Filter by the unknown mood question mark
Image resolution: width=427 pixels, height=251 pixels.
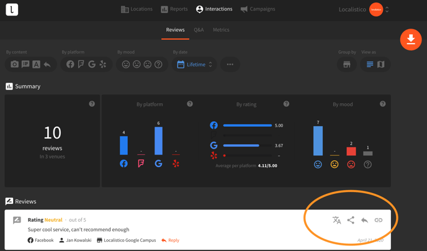(158, 65)
